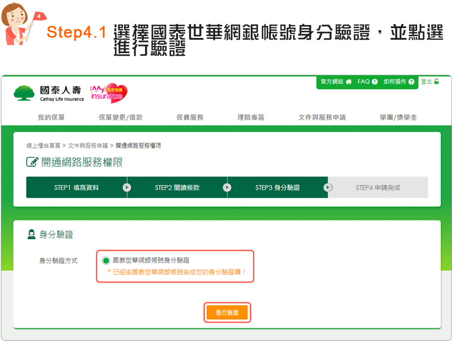Go to 線上櫃台首頁 breadcrumb link
452x341 pixels.
(x=43, y=146)
